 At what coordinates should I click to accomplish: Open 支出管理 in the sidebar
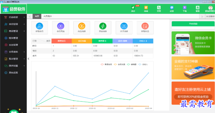[13, 45]
